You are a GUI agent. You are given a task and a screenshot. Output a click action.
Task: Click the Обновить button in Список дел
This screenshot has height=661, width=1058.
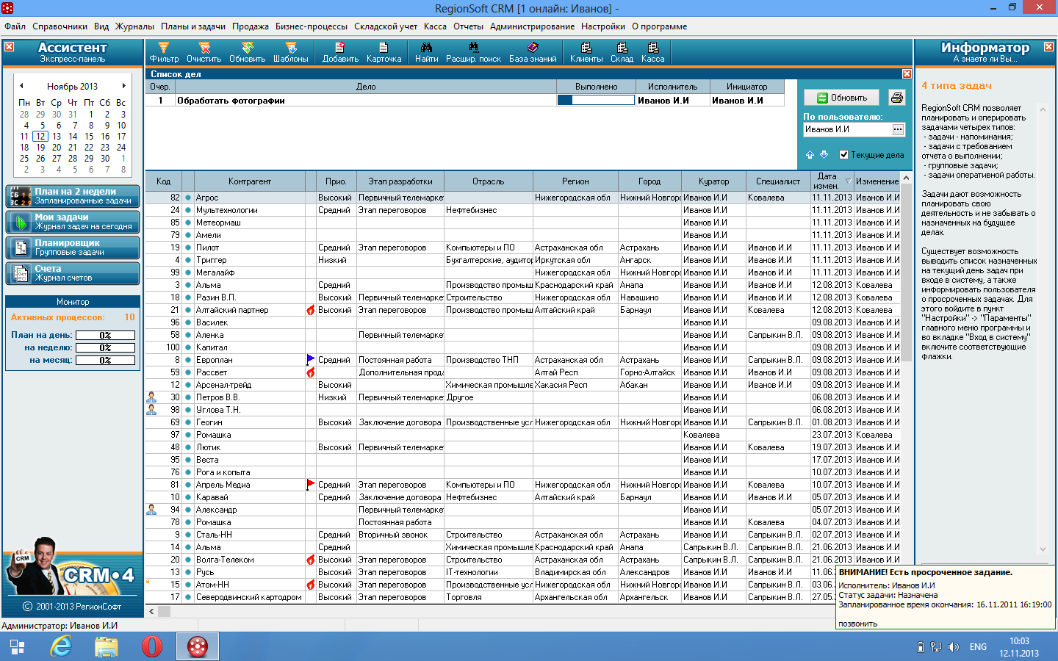[x=842, y=98]
